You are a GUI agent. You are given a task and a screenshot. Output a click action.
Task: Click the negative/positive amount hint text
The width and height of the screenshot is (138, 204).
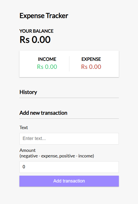tap(57, 156)
